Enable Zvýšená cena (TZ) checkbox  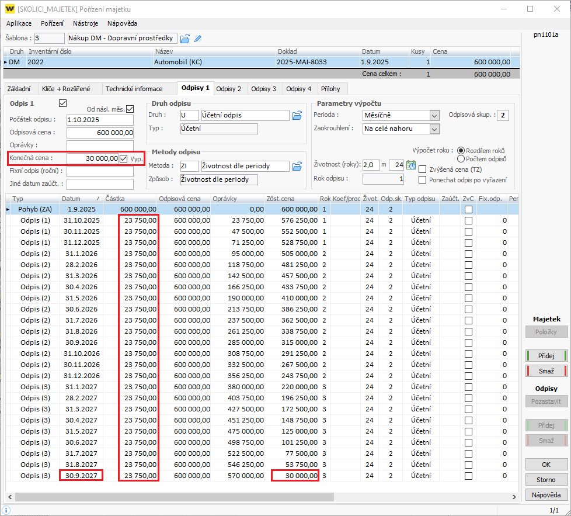coord(423,169)
